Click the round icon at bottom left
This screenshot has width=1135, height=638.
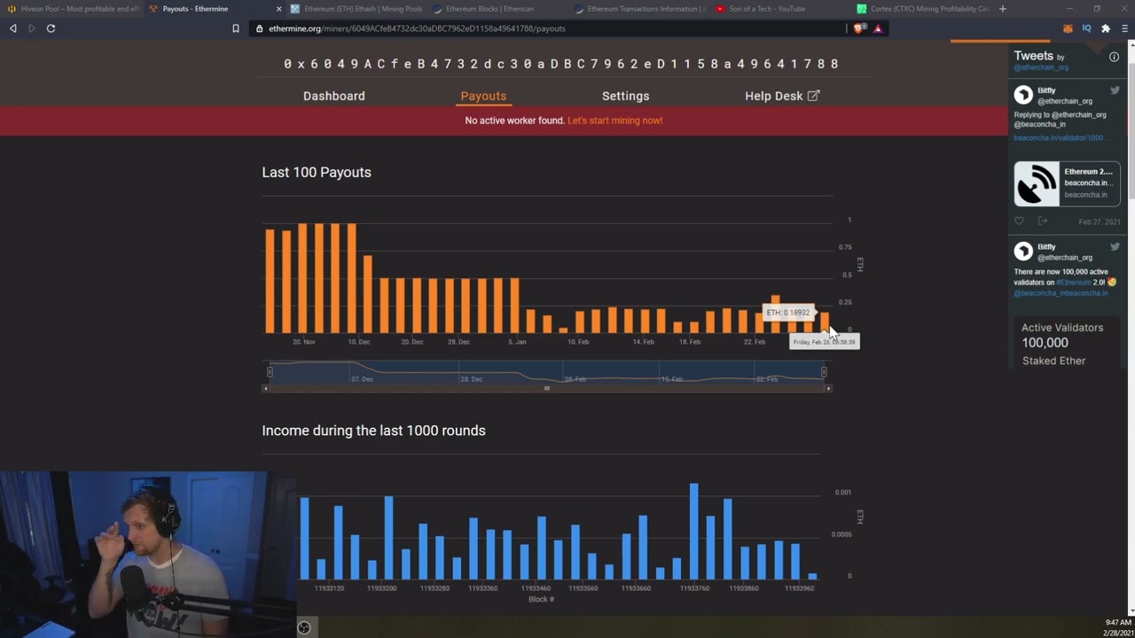(x=304, y=627)
